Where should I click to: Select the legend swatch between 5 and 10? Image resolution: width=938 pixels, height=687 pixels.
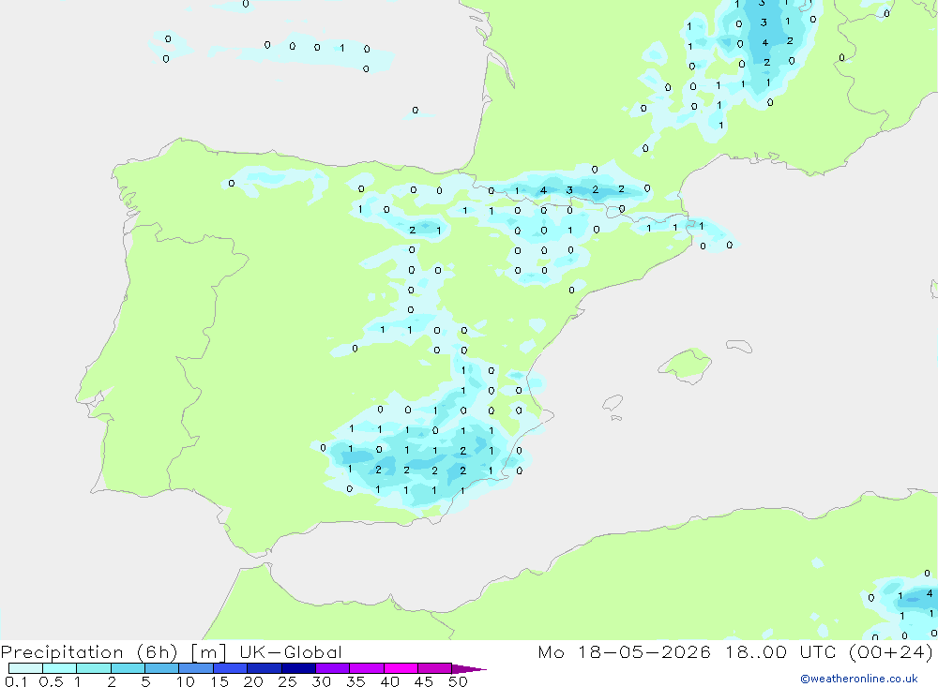coord(162,668)
